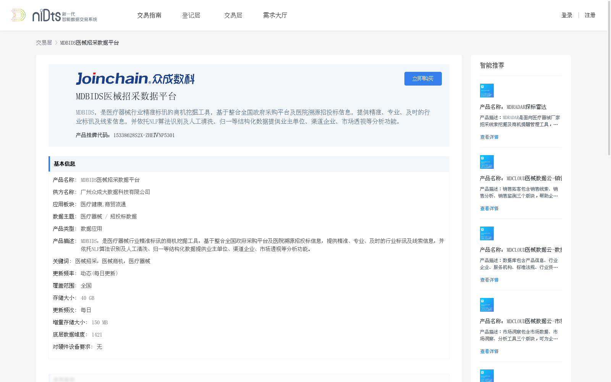
Task: Select the 医疗健康,商贸流通 value
Action: (x=103, y=204)
